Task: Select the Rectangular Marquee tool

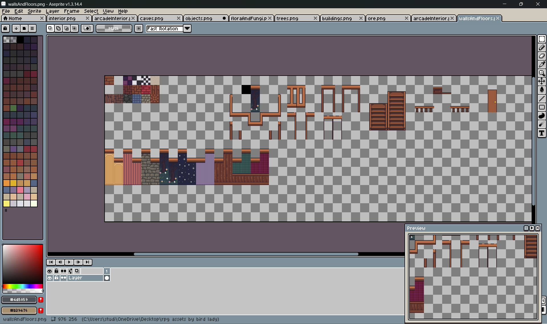Action: coord(542,39)
